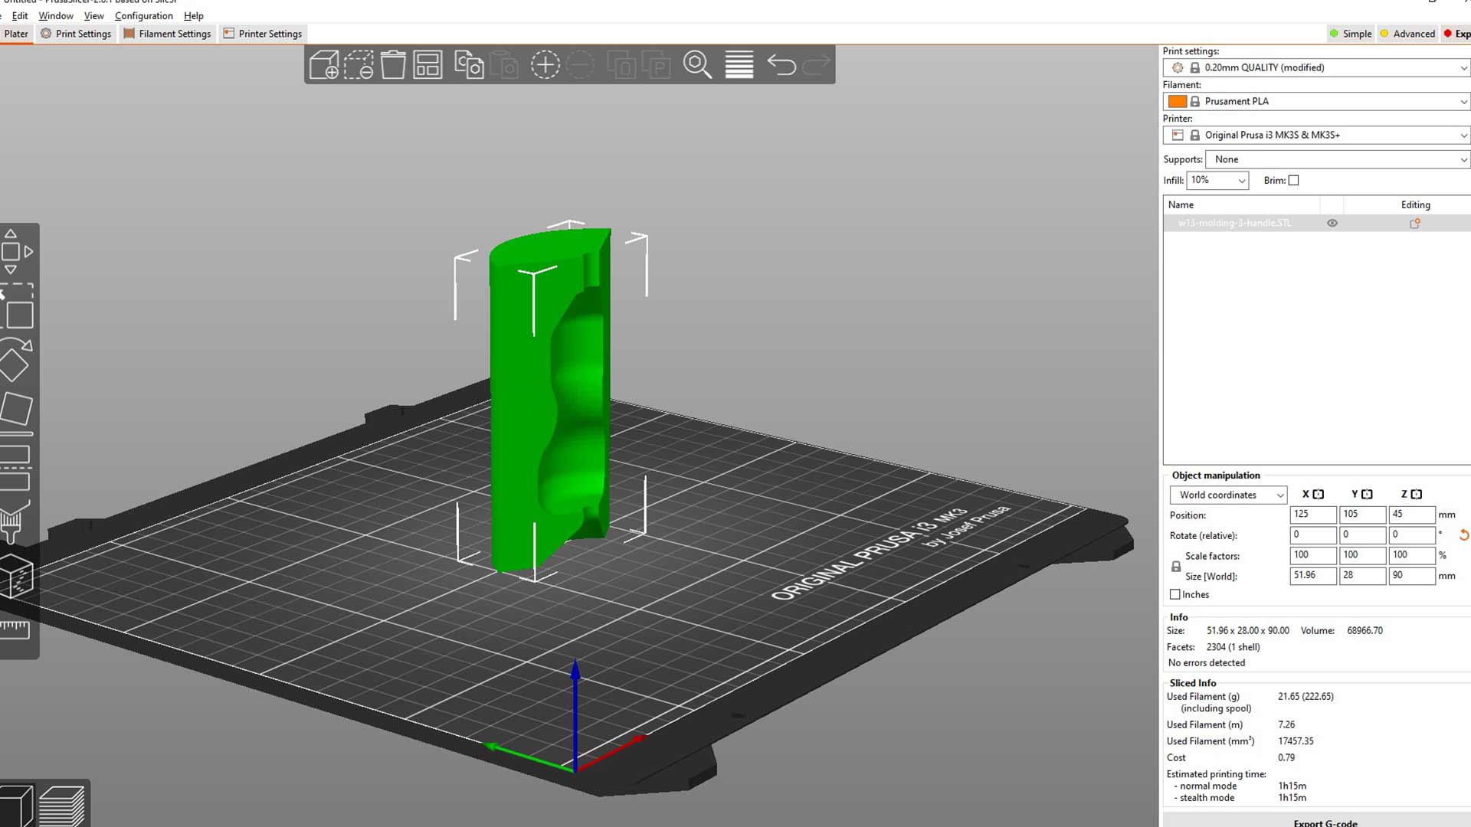Click the Split to parts icon
Viewport: 1471px width, 827px height.
coord(656,65)
